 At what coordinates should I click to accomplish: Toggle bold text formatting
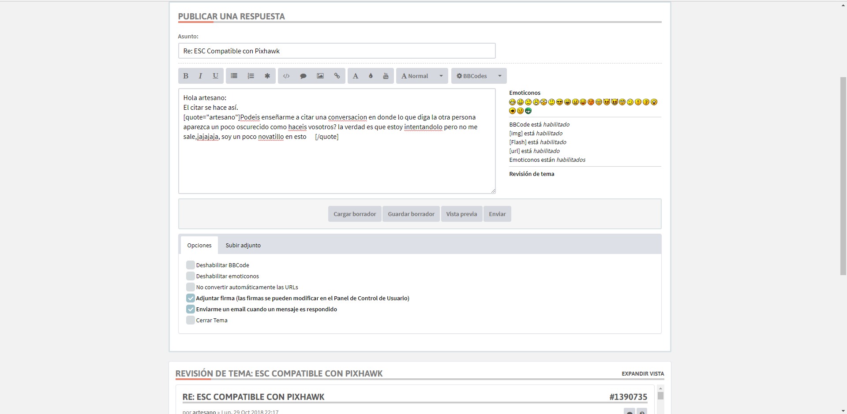186,76
